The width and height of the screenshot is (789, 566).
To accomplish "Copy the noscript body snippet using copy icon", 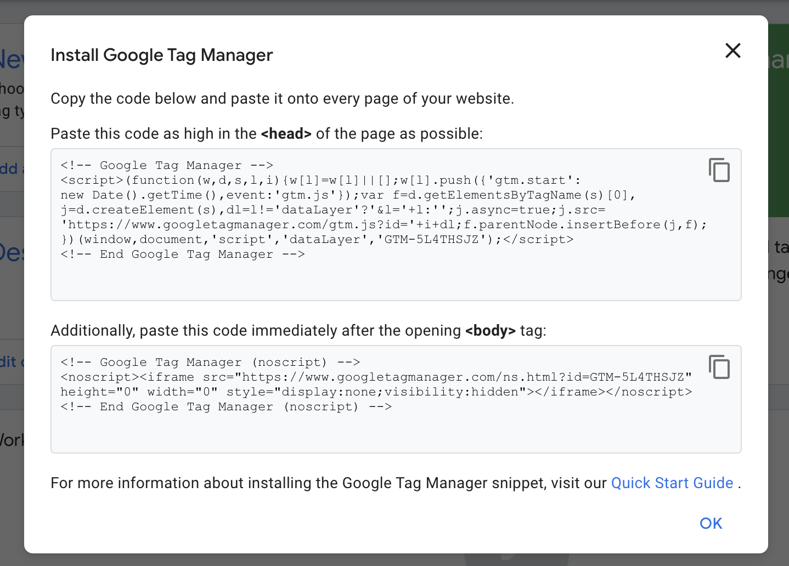I will click(719, 367).
